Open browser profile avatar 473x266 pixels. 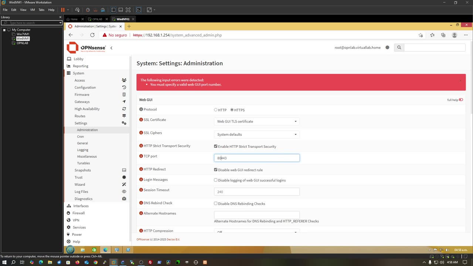click(x=455, y=35)
